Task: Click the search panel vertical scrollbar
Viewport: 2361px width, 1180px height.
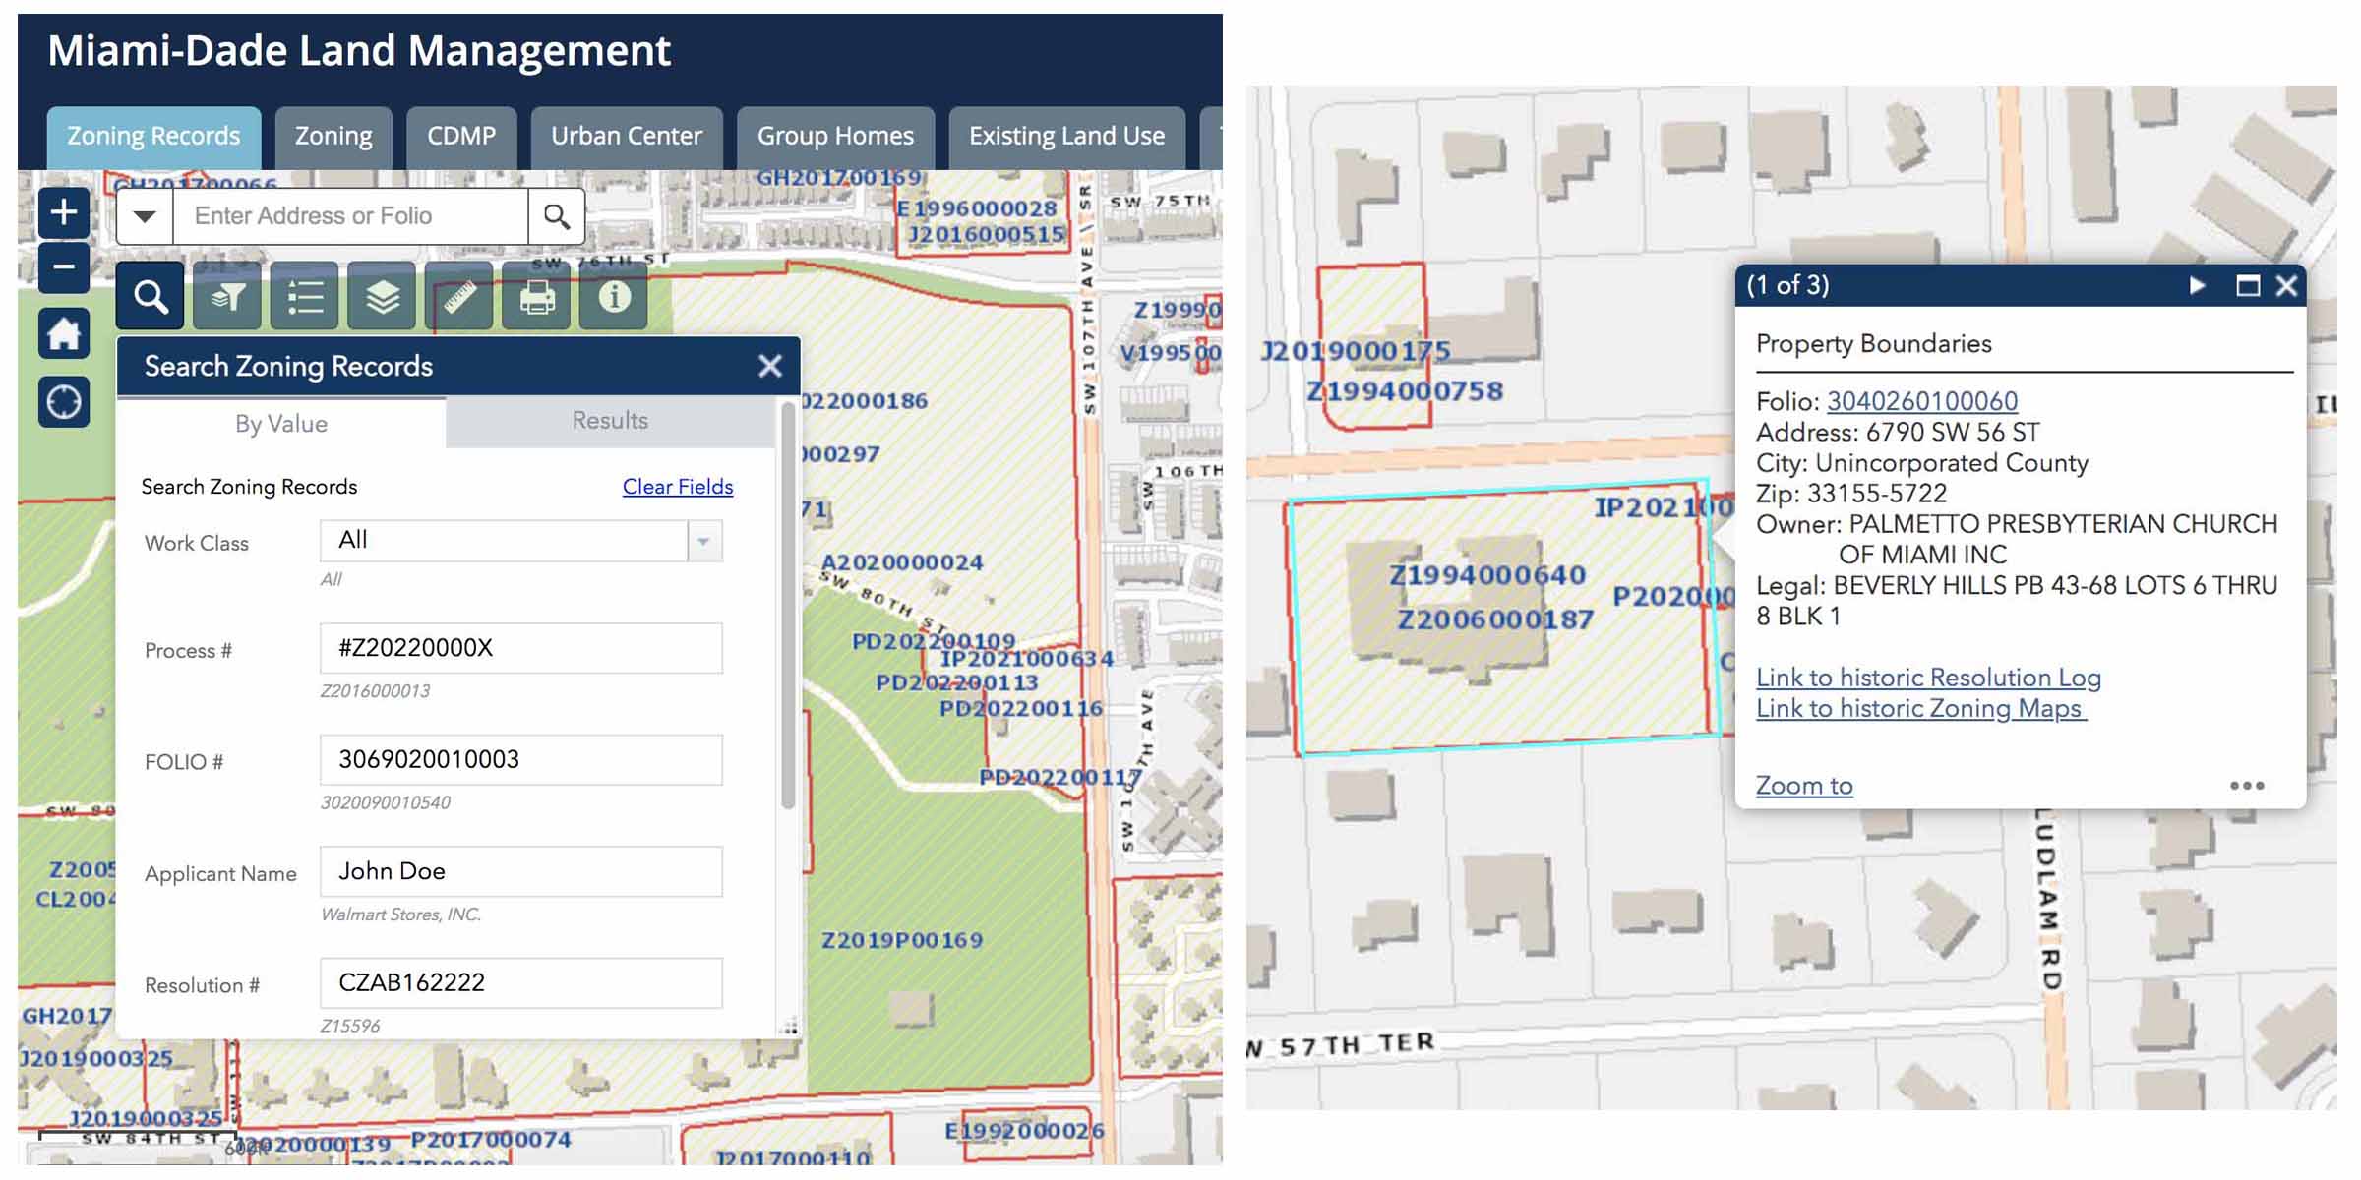Action: (787, 606)
